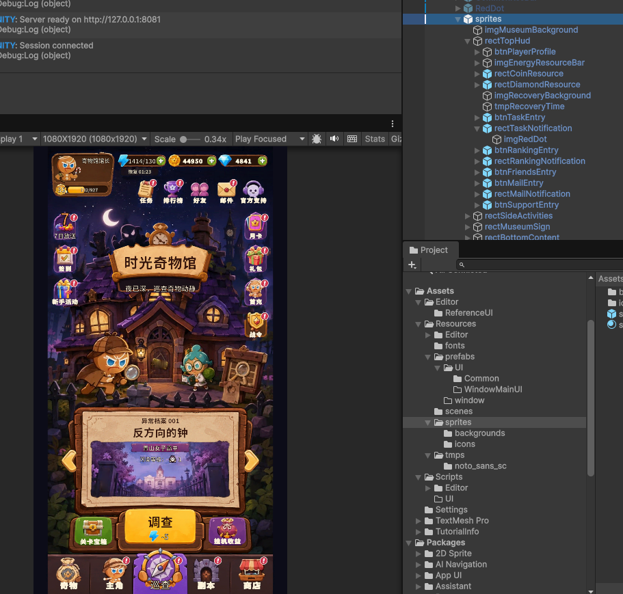Open the Display 1 dropdown
The height and width of the screenshot is (594, 623).
click(18, 139)
